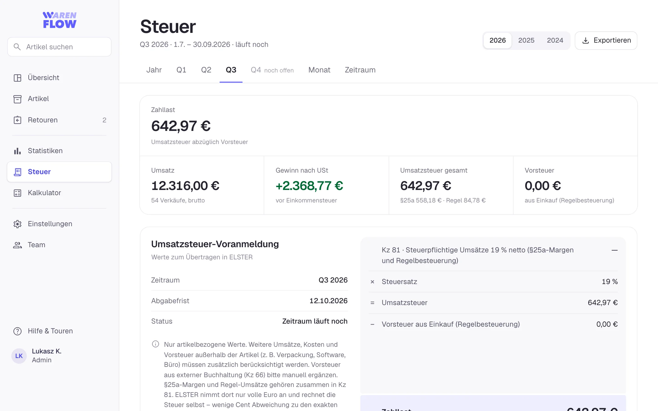Click the Kalkulator calculator icon
The width and height of the screenshot is (658, 411).
[x=17, y=193]
